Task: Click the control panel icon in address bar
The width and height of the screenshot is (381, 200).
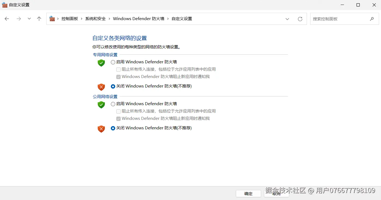Action: point(52,19)
